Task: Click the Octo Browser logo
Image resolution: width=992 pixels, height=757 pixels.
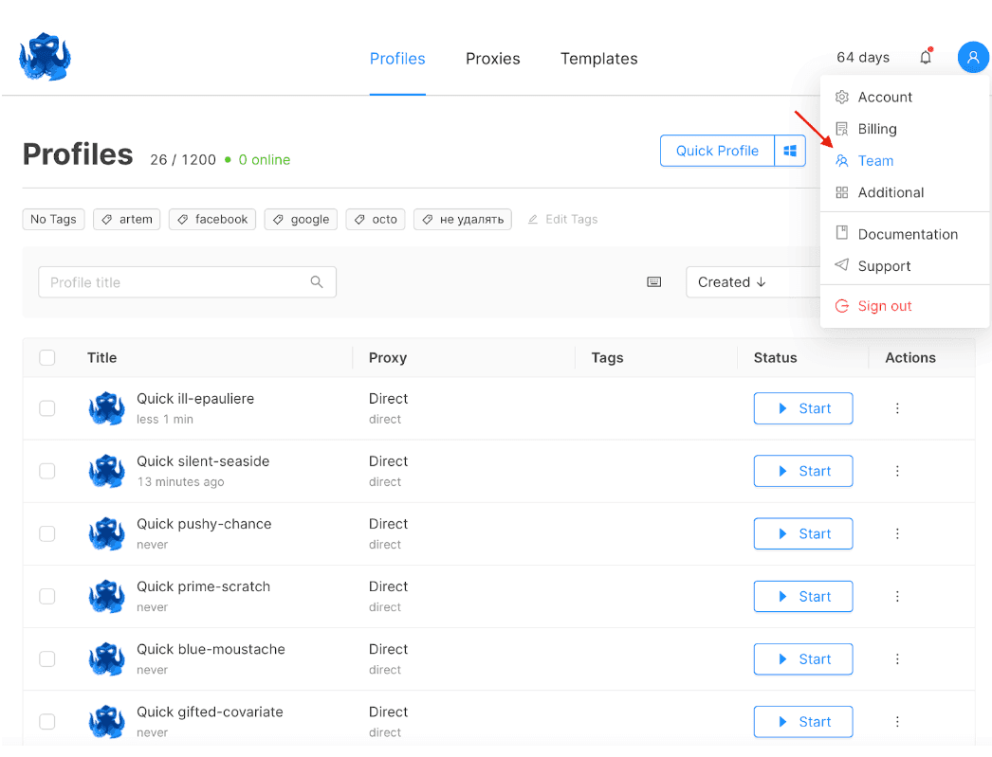Action: tap(45, 57)
